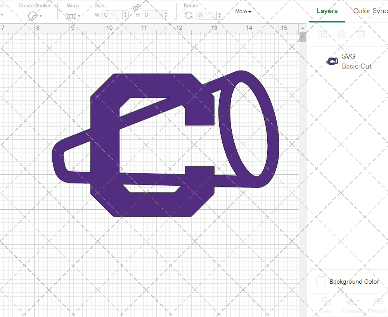Click the Background Color swatch
Viewport: 388px width, 317px height.
[x=321, y=281]
